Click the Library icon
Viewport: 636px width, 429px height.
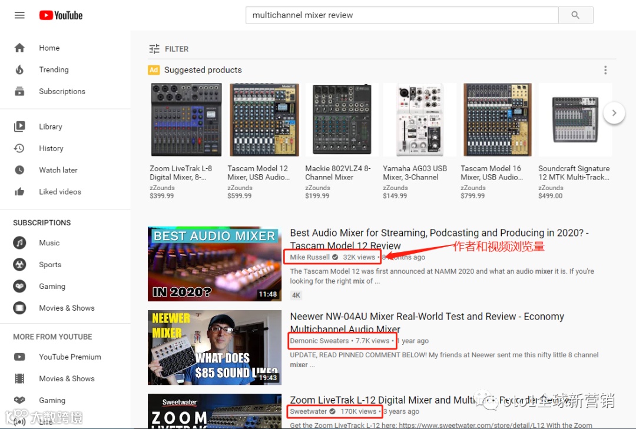click(19, 127)
